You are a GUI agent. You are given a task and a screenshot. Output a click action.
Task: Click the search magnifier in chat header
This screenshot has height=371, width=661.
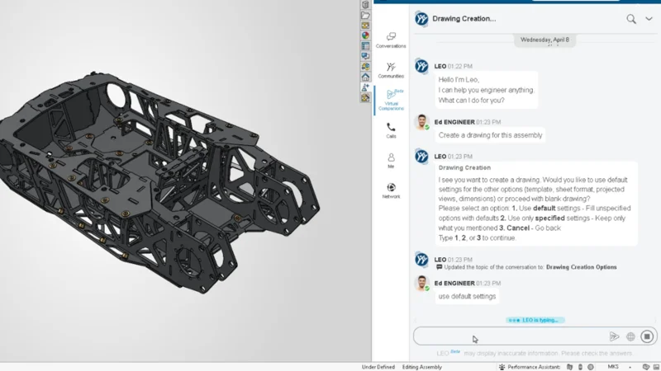point(631,19)
